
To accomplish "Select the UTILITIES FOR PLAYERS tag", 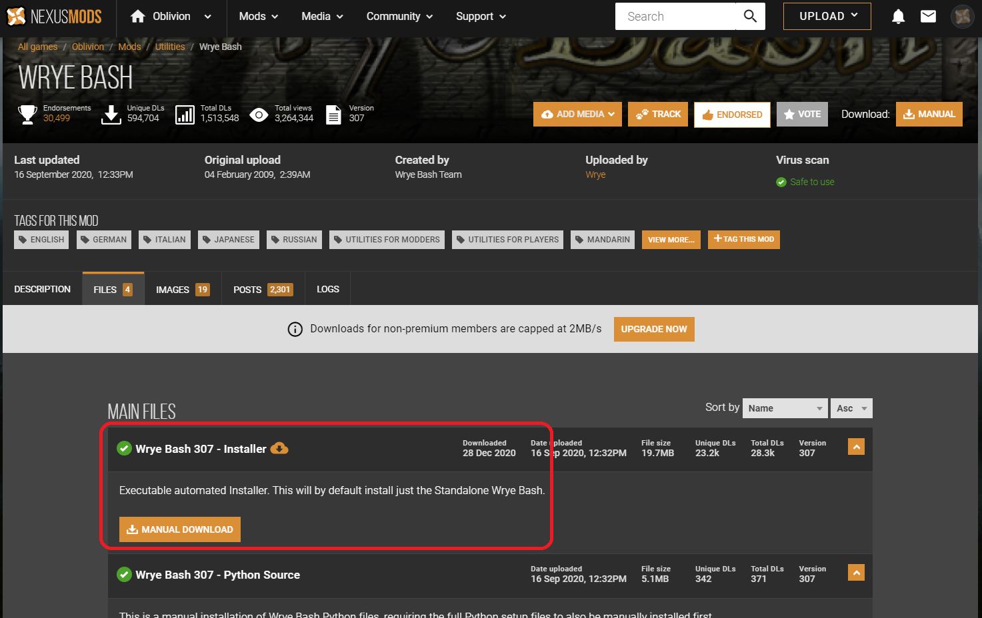I will coord(507,240).
